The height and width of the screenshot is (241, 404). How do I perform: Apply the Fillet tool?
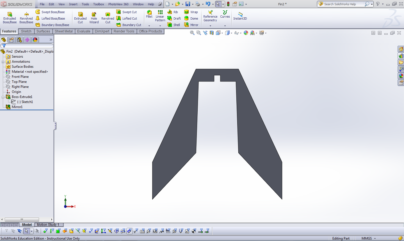(149, 14)
